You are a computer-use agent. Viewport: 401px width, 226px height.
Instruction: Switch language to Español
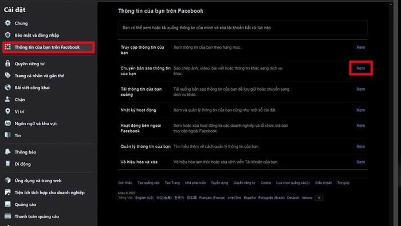[x=250, y=198]
